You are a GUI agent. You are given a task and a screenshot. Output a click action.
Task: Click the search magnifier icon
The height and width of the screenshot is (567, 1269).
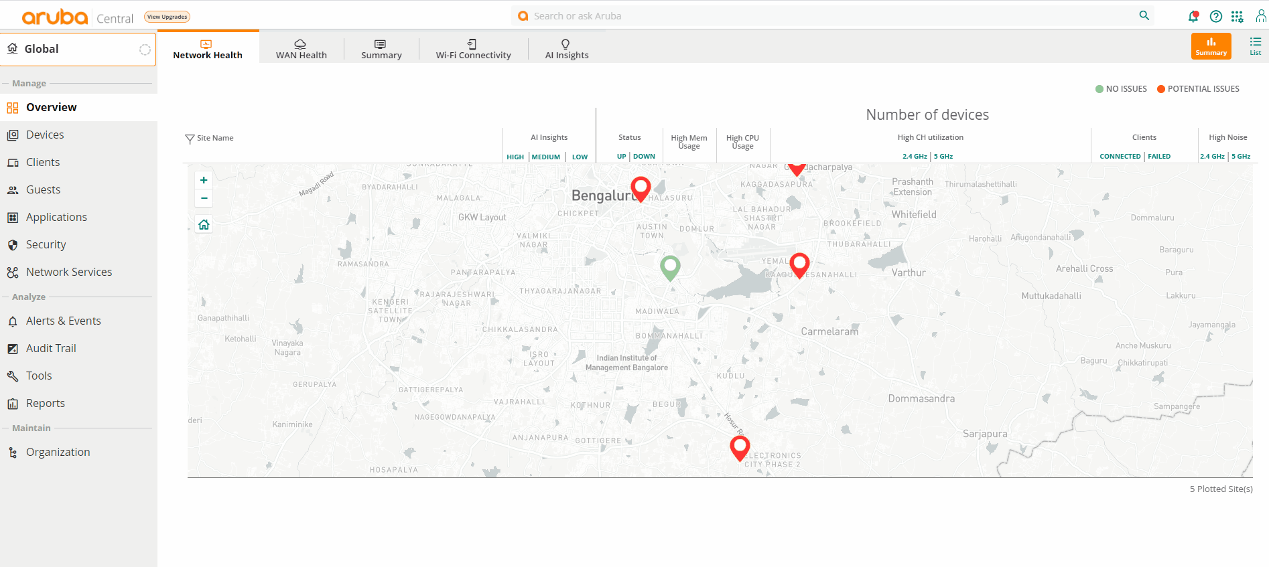1144,15
